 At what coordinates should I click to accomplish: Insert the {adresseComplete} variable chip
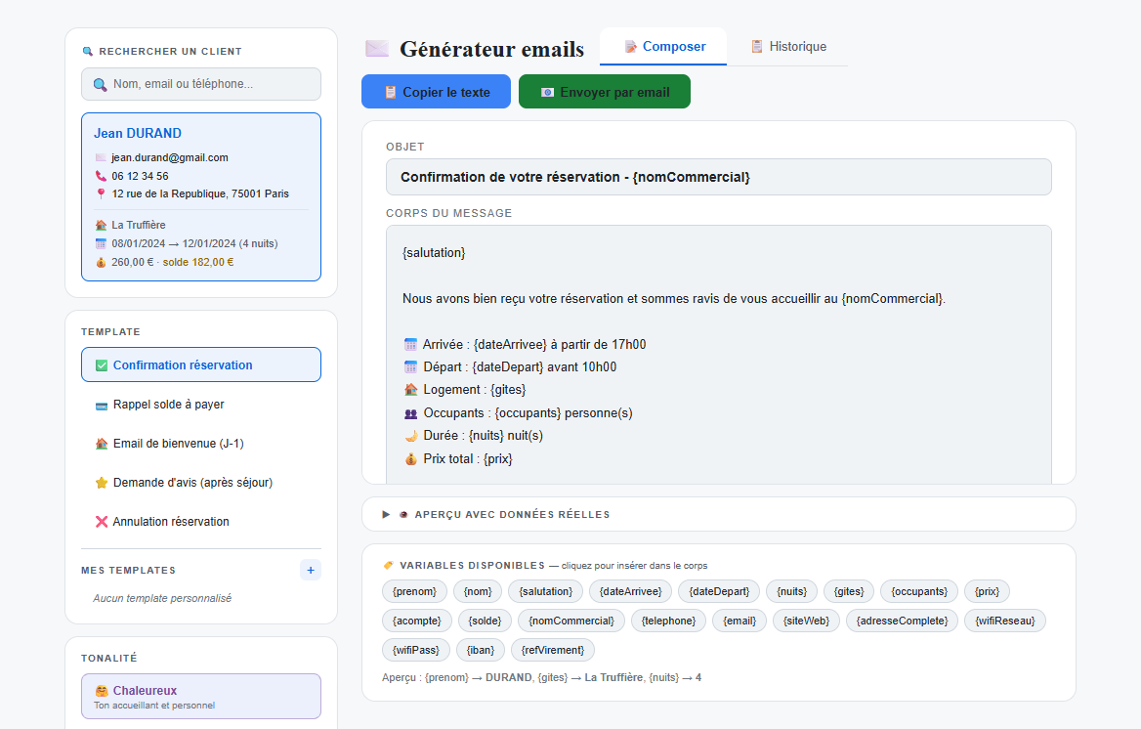click(903, 621)
